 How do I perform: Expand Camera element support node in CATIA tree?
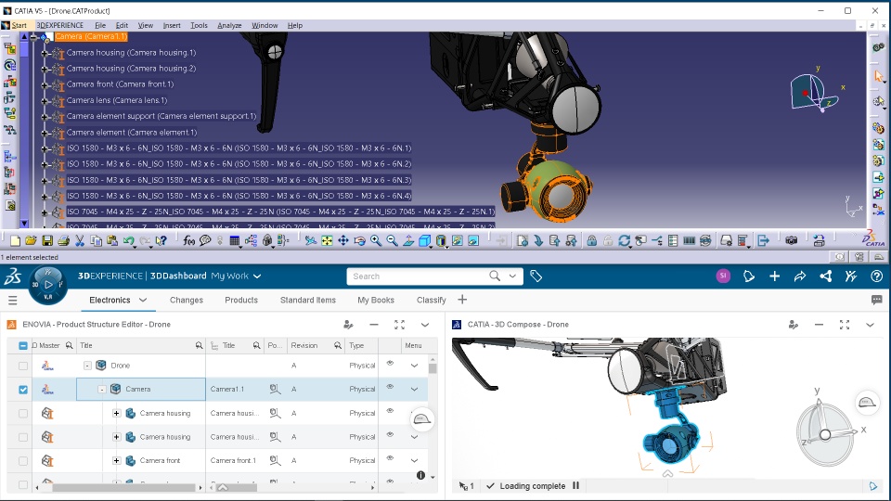pyautogui.click(x=45, y=117)
